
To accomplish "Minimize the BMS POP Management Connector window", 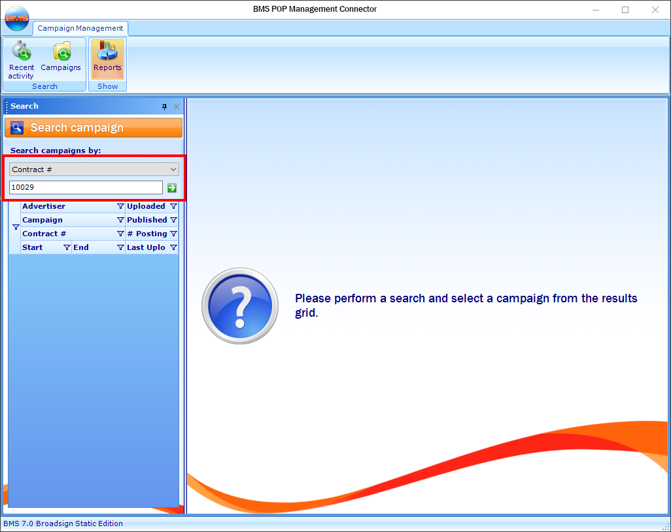I will pos(596,9).
